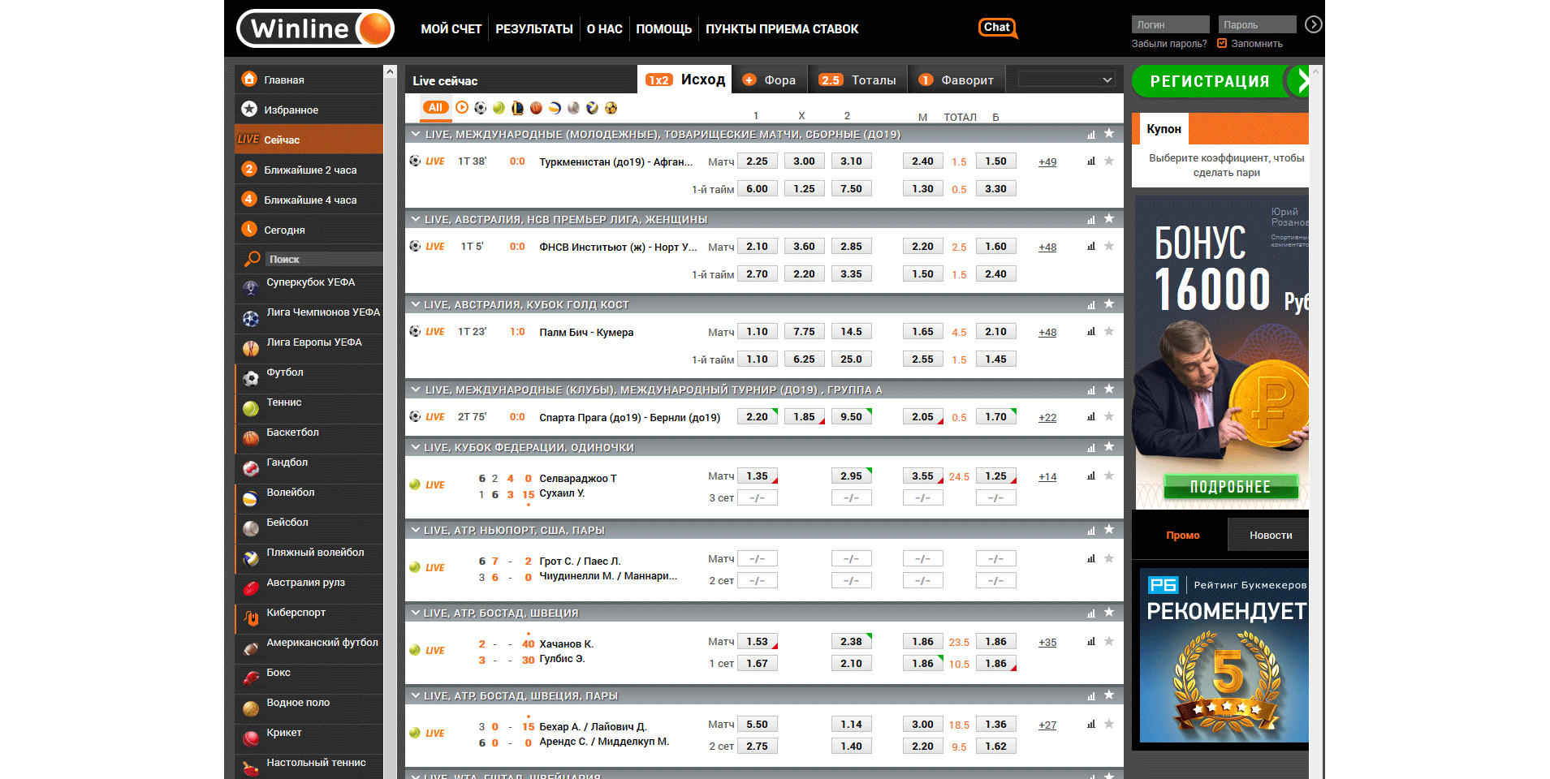Collapse the ATP Ньюпорт США пары section
Image resolution: width=1550 pixels, height=779 pixels.
click(x=416, y=530)
